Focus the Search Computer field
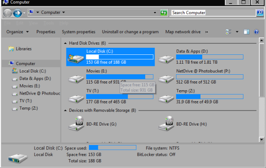Screen dimensions: 266x168 (213, 13)
